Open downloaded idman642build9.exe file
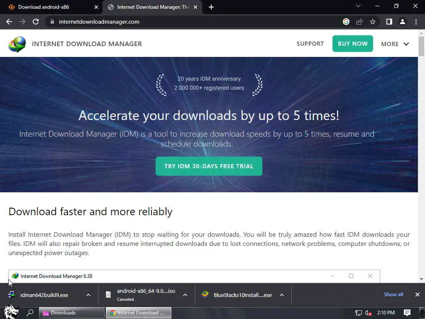 pyautogui.click(x=44, y=295)
